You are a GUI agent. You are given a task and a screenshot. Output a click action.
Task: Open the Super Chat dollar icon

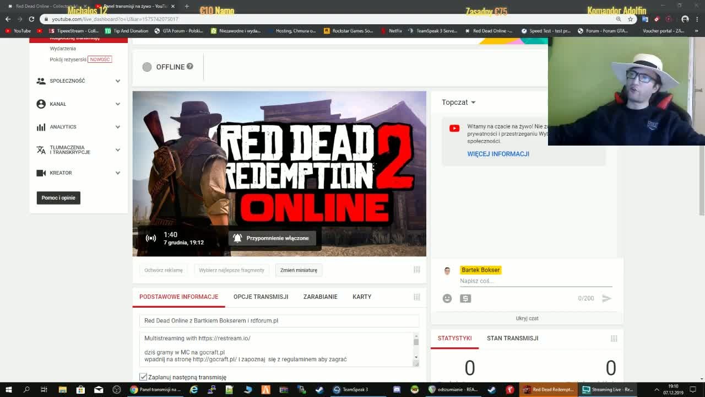pos(465,298)
